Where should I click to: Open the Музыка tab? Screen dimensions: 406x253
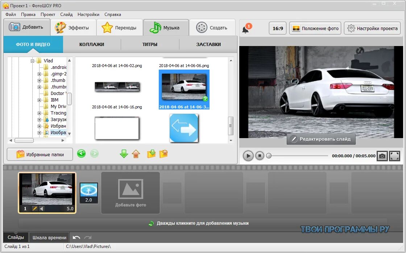[x=166, y=28]
